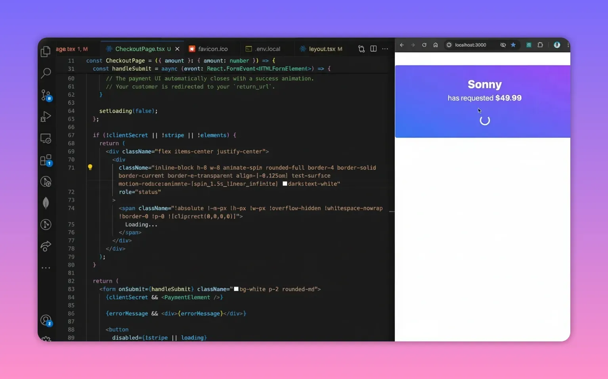Click the lightbulb quick fix on line 71

pos(90,167)
